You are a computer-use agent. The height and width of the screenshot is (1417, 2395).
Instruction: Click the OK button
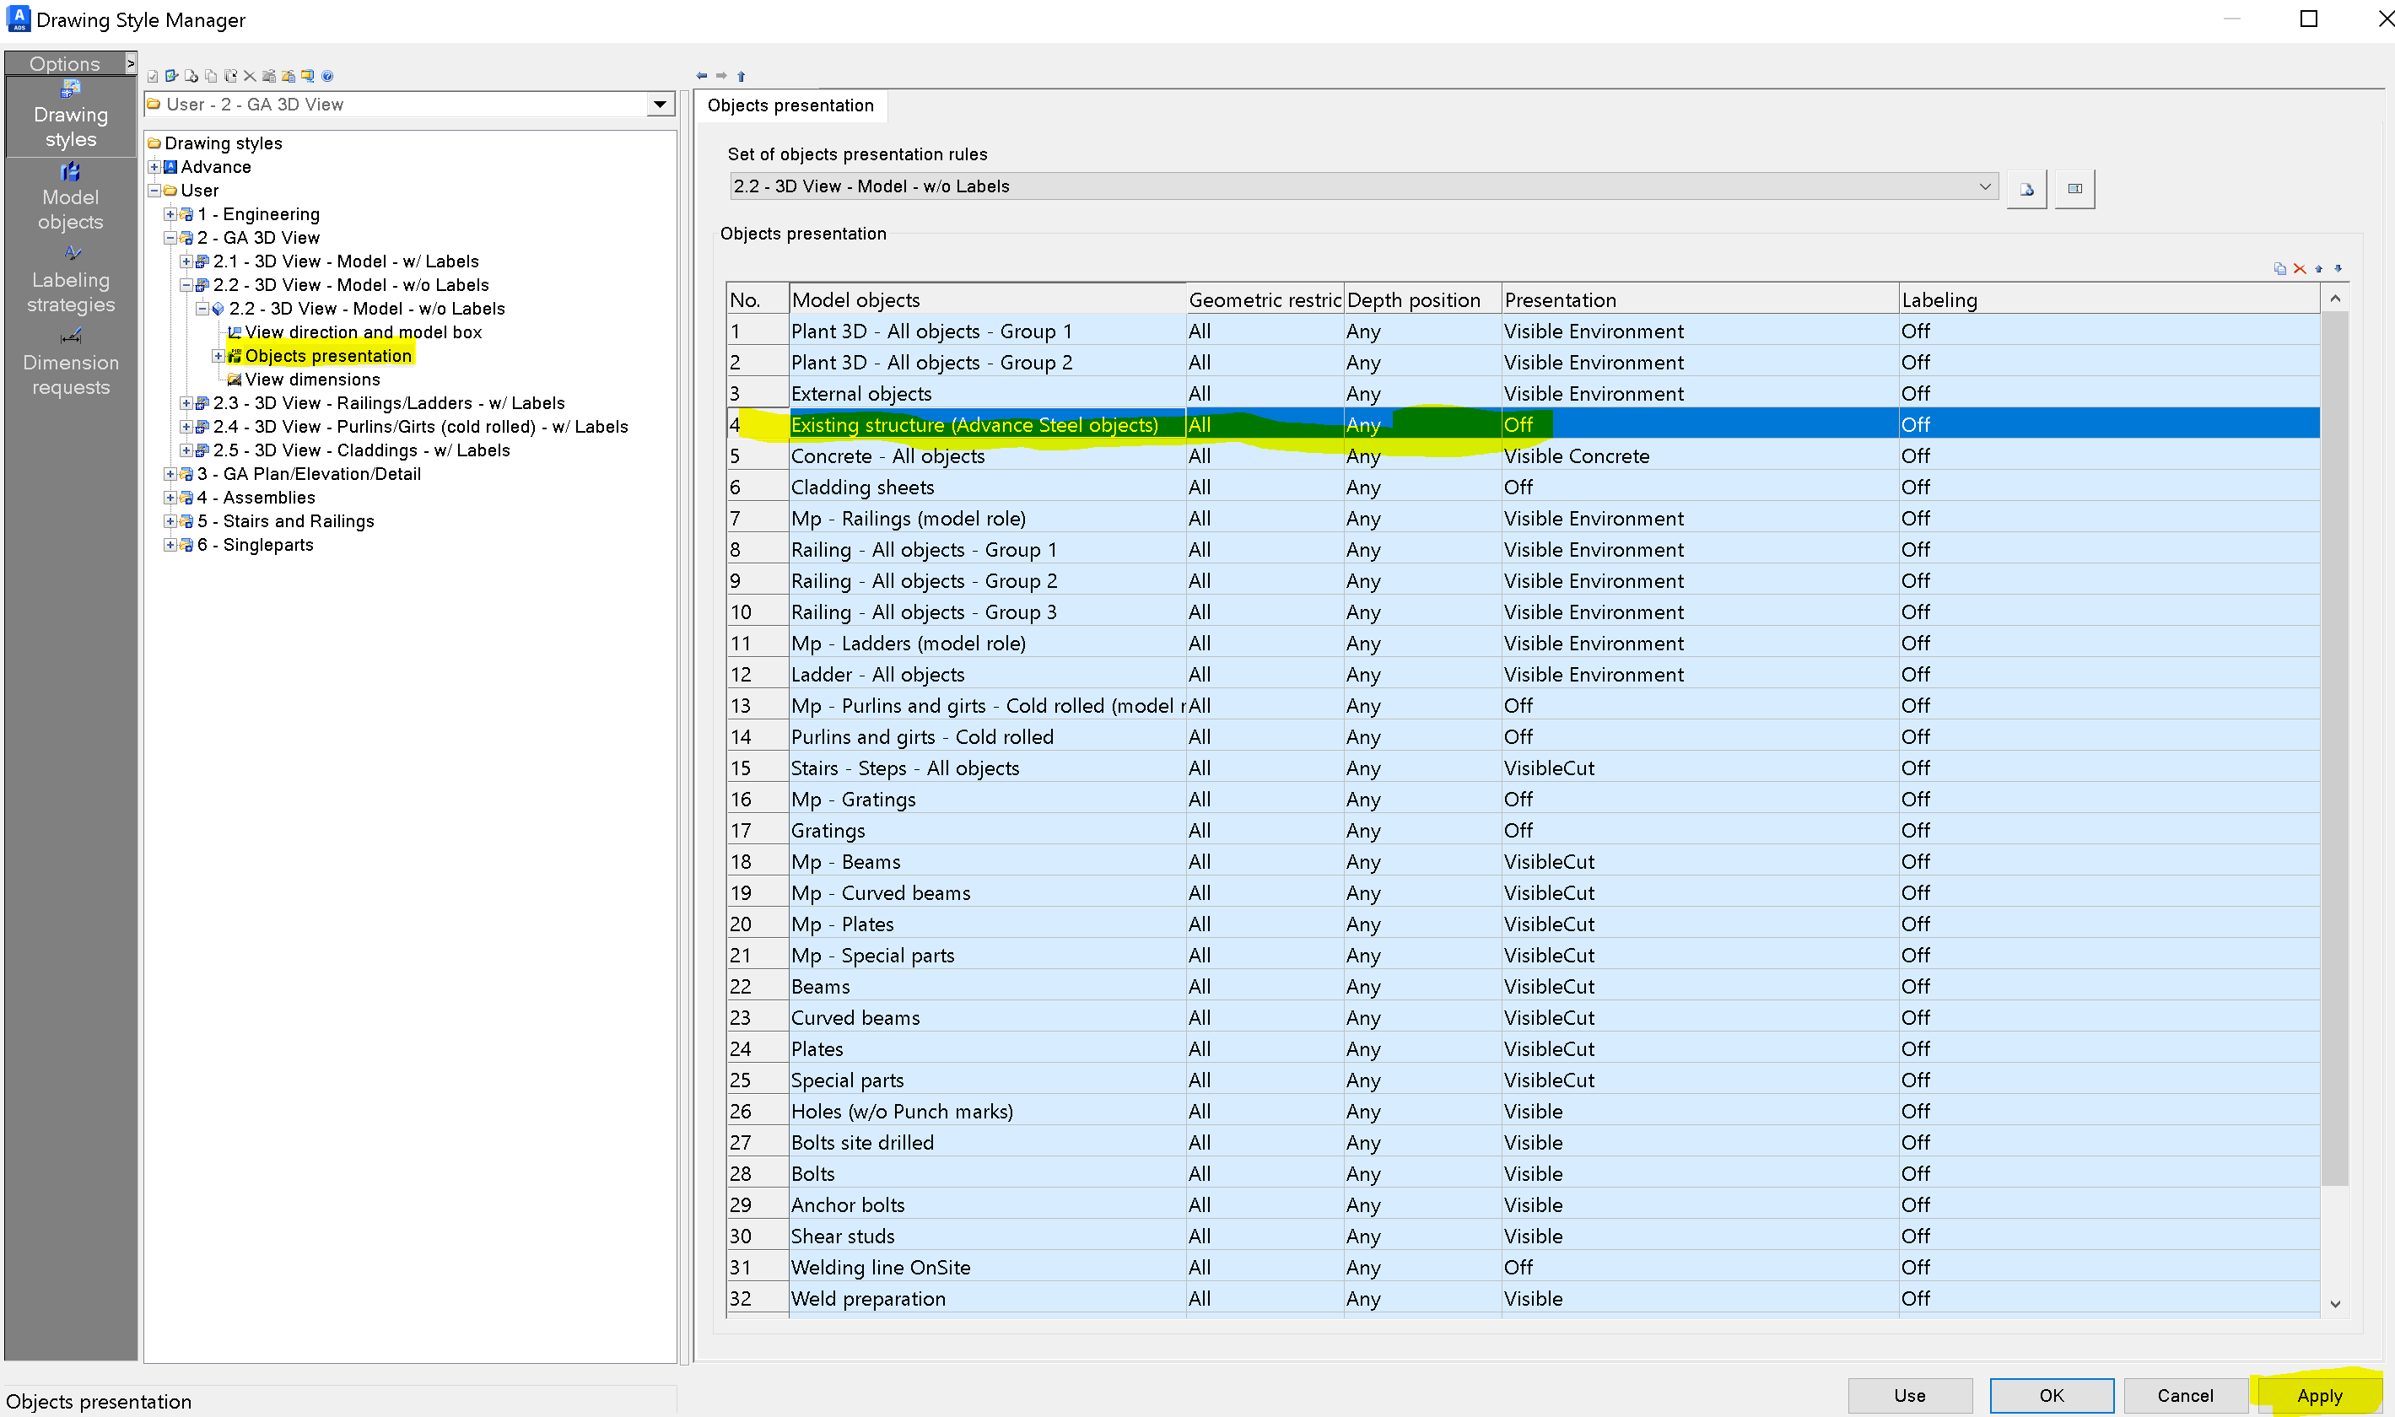2050,1395
